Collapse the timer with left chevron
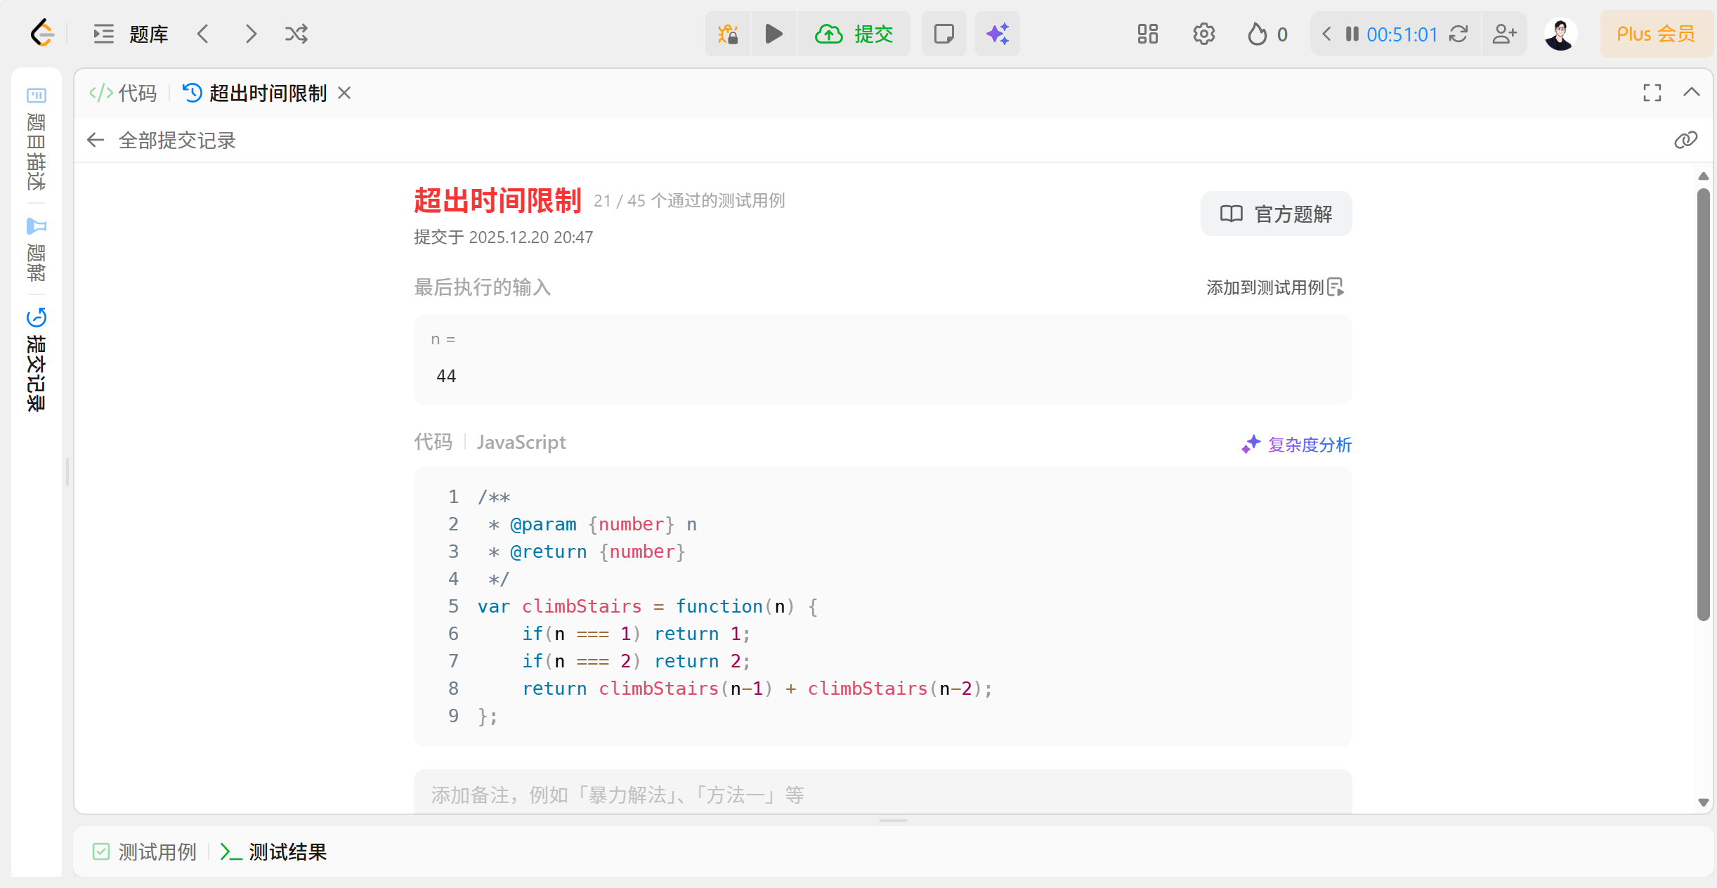Image resolution: width=1717 pixels, height=888 pixels. (x=1326, y=34)
